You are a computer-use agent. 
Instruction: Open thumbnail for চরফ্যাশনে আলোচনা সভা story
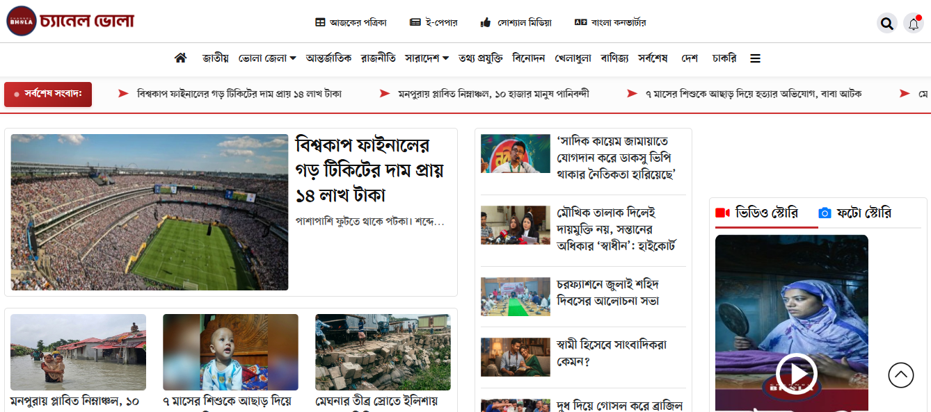click(516, 297)
